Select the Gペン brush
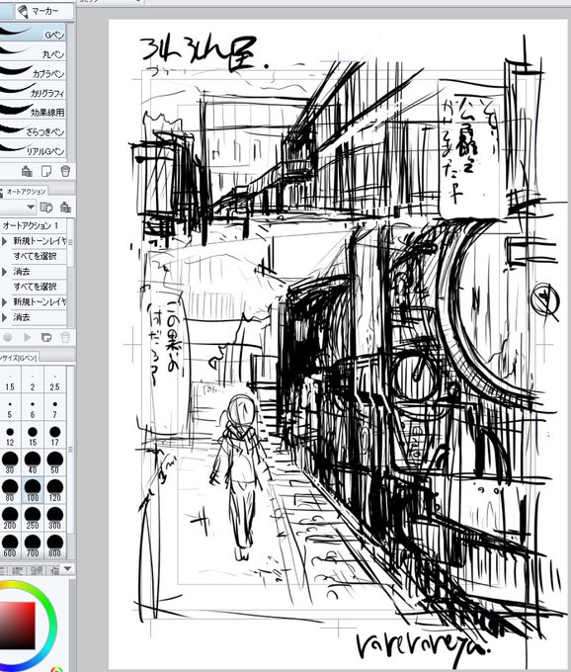Screen dimensions: 571x672 pyautogui.click(x=33, y=33)
